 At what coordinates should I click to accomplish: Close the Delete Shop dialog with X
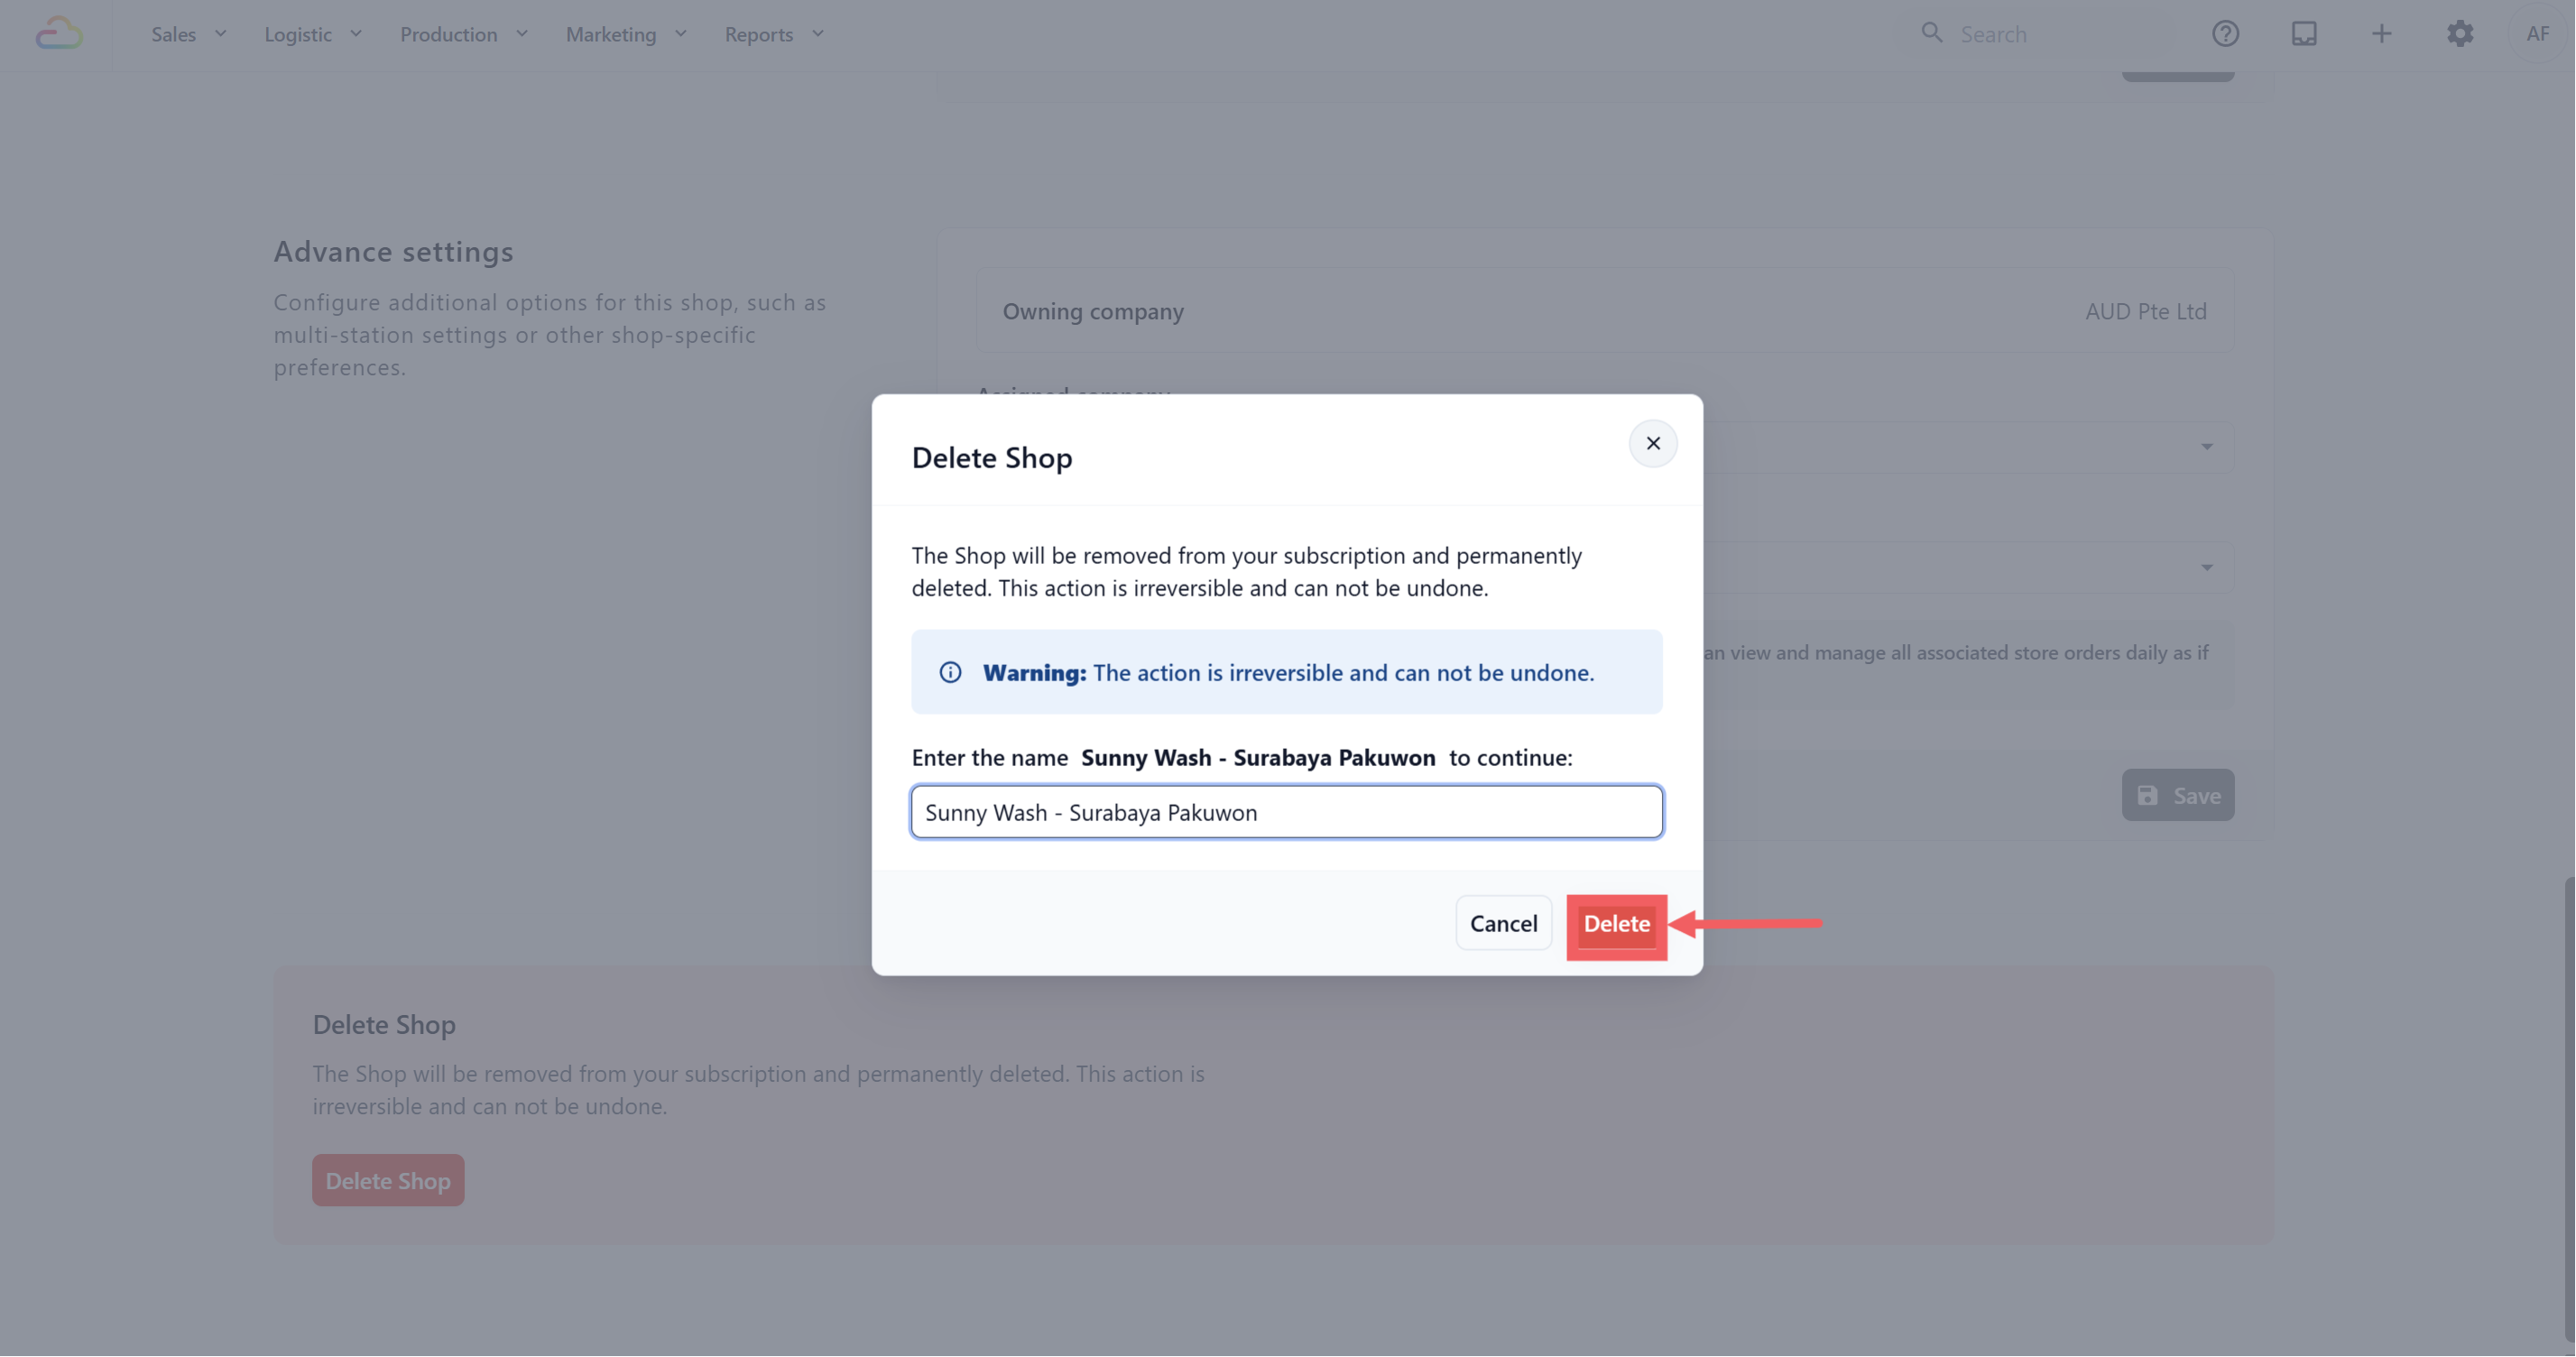click(x=1653, y=443)
